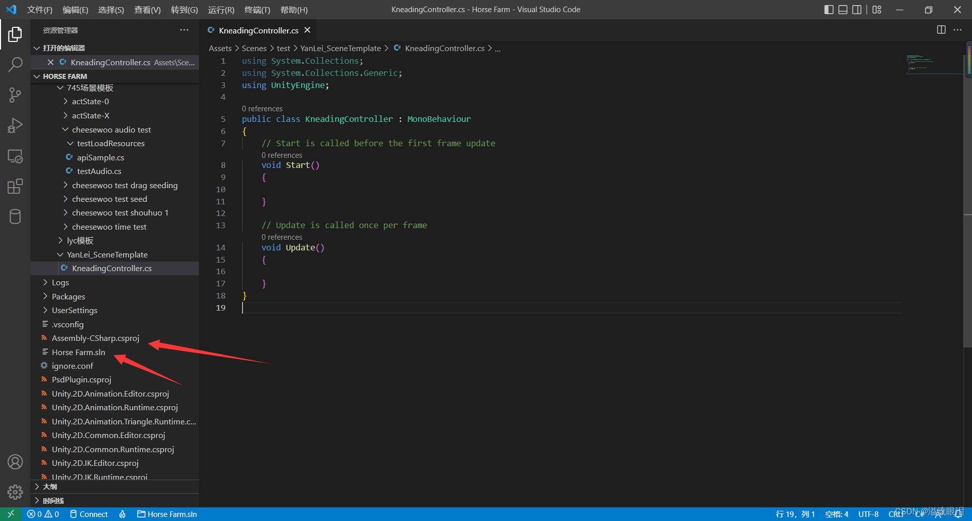The image size is (972, 521).
Task: Expand the cheesewoo test seed folder
Action: (115, 199)
